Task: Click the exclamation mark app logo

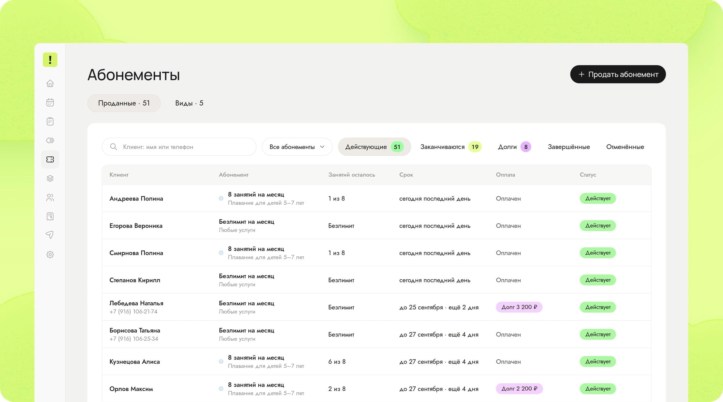Action: [x=50, y=60]
